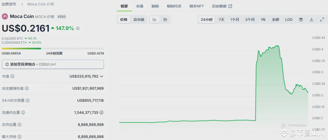328x140 pixels.
Task: Toggle 价格 chart view
Action: (x=124, y=20)
